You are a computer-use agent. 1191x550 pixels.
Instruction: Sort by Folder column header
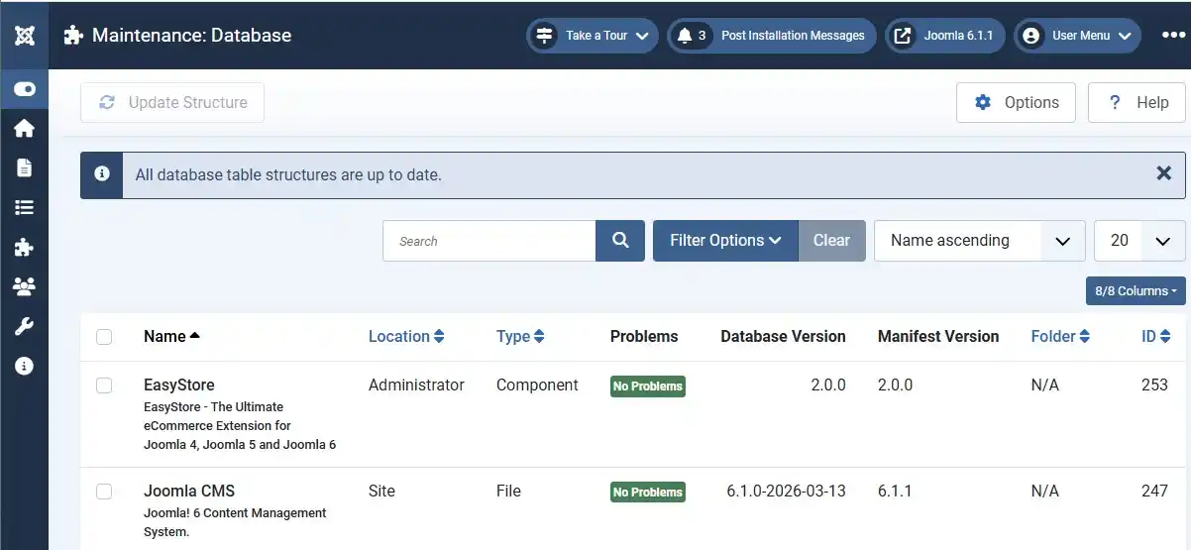tap(1060, 336)
